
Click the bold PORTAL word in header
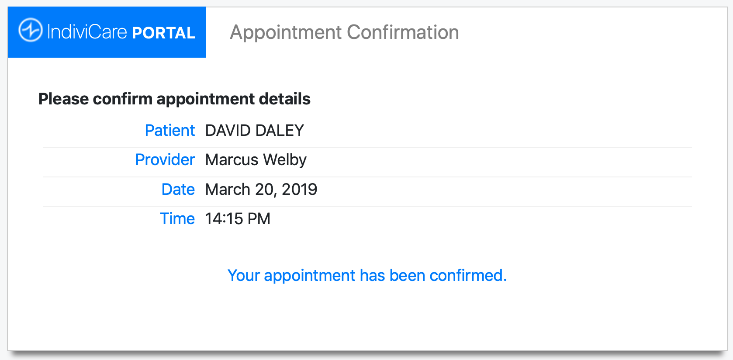coord(163,33)
